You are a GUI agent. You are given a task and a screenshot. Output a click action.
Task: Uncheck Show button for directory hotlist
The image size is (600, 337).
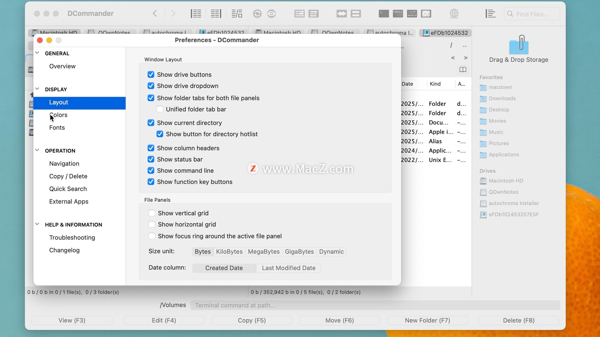tap(160, 134)
